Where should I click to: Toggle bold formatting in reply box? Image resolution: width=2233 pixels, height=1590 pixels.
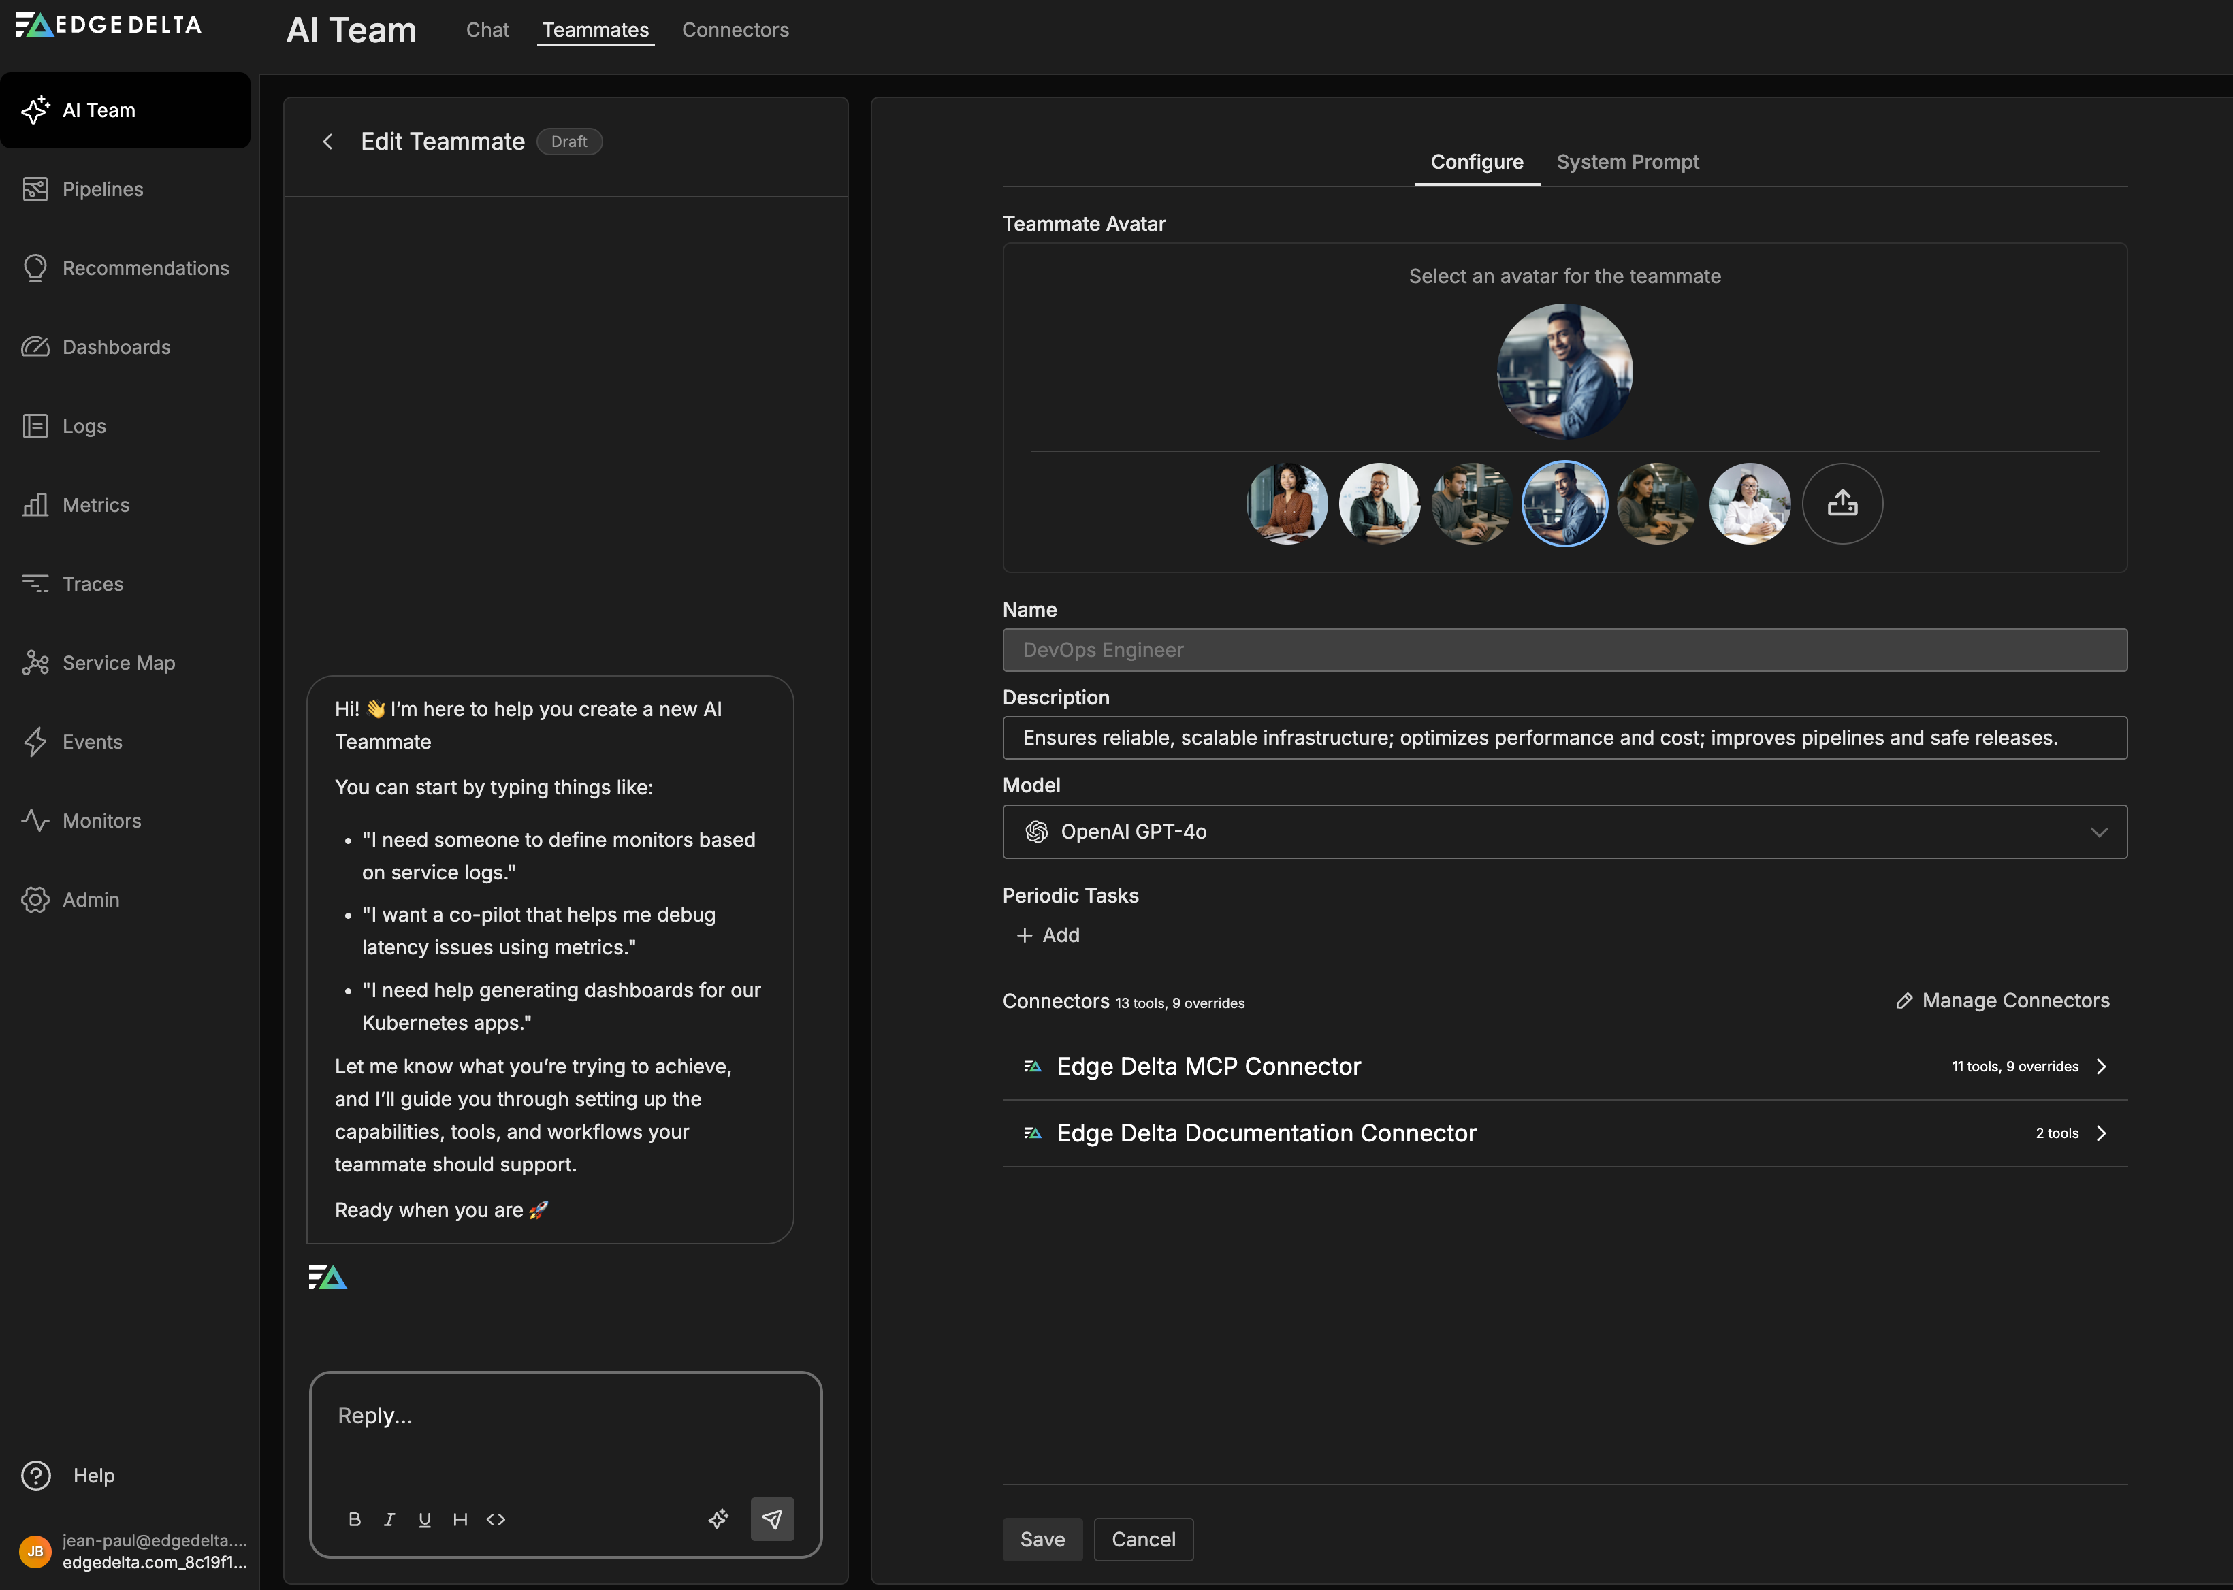(x=355, y=1519)
